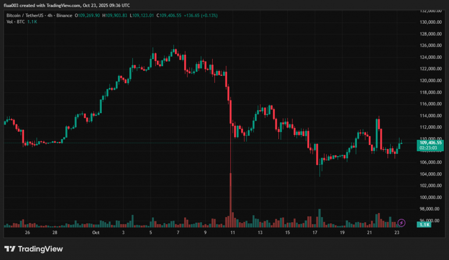Click the flua003 author name in header
The image size is (449, 260).
(13, 5)
